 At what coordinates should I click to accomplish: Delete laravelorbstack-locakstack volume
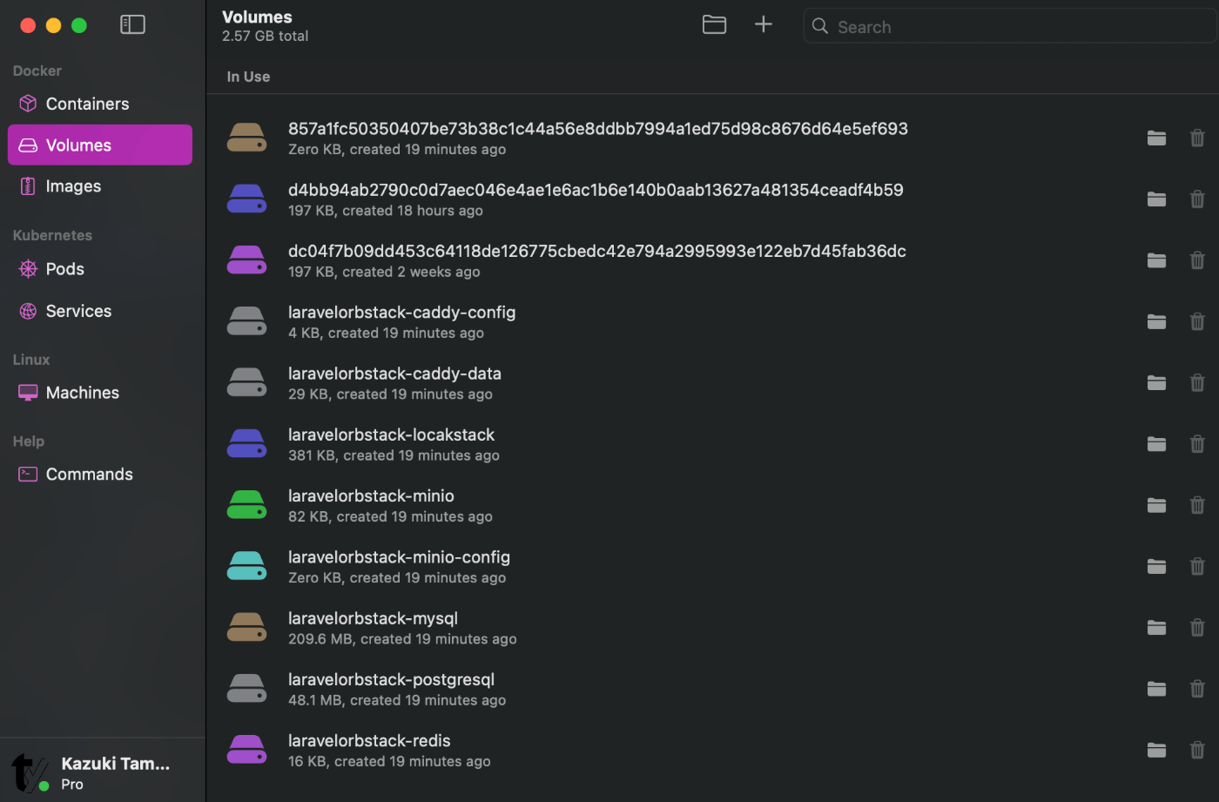(x=1197, y=444)
